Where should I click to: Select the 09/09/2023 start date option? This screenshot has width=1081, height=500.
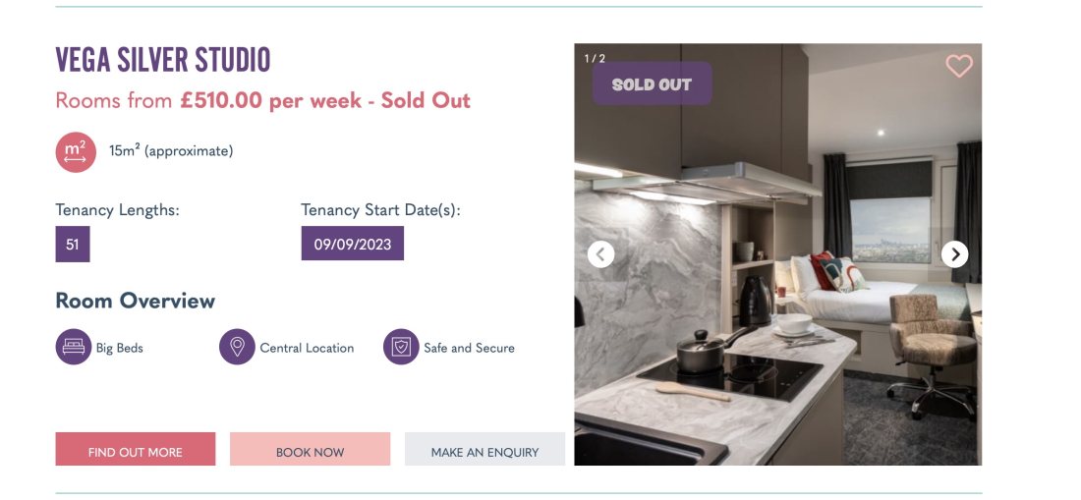(x=352, y=243)
